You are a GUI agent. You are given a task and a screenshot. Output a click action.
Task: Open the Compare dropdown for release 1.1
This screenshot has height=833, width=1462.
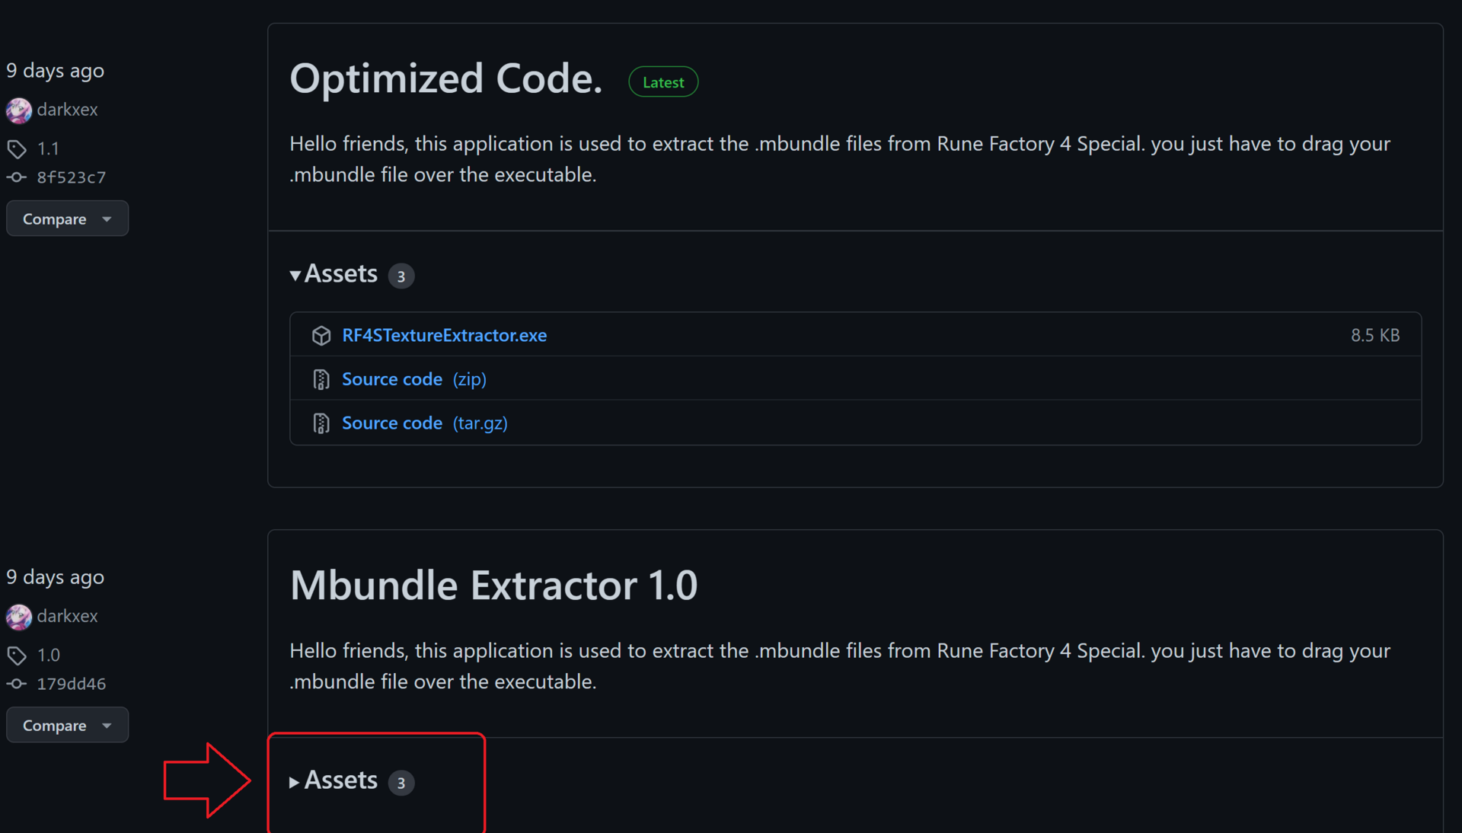pyautogui.click(x=67, y=219)
